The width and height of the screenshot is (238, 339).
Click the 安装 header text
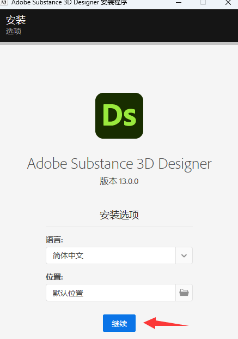point(16,20)
